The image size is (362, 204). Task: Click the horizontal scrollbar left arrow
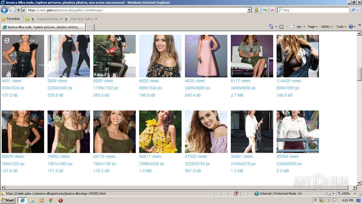click(3, 188)
